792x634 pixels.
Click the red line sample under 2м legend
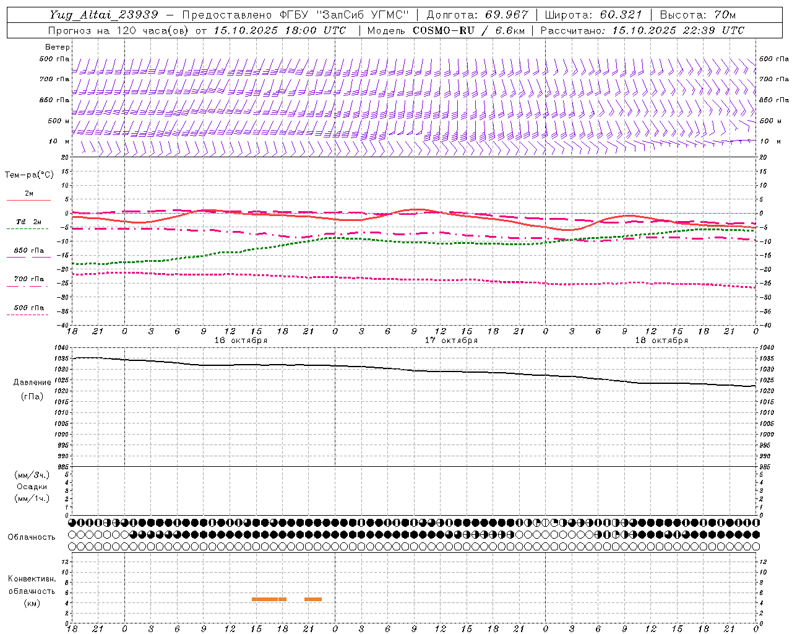click(x=28, y=200)
